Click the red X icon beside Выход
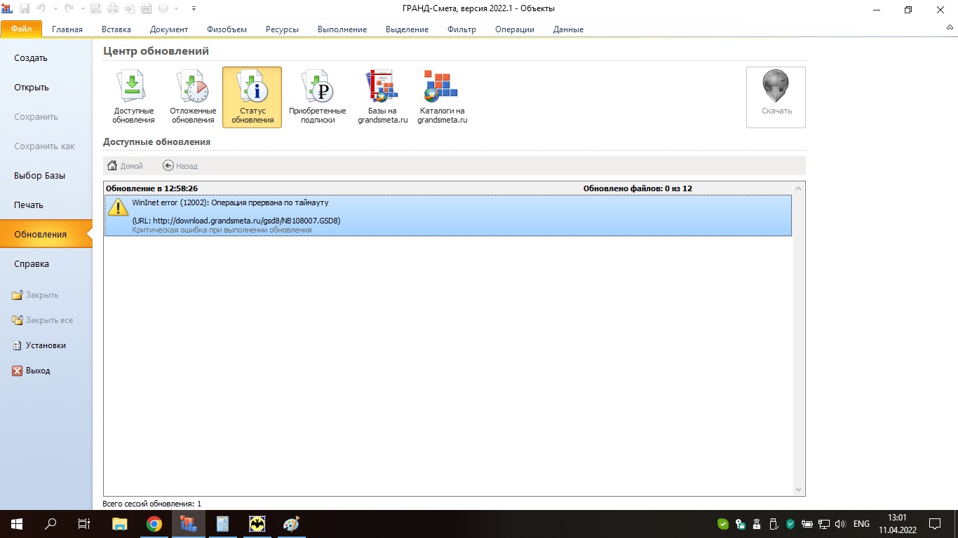958x538 pixels. (x=18, y=371)
